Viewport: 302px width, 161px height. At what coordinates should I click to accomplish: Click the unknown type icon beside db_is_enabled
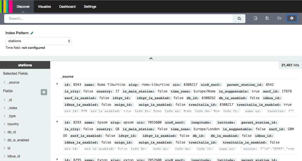coord(4,140)
